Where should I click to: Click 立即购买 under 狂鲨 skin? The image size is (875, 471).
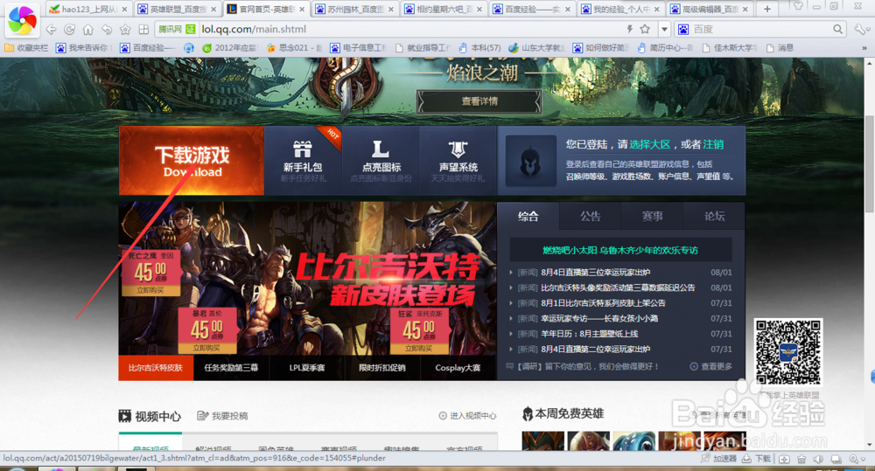(x=420, y=349)
